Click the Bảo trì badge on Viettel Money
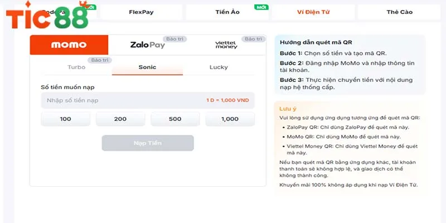The width and height of the screenshot is (446, 223). click(254, 39)
